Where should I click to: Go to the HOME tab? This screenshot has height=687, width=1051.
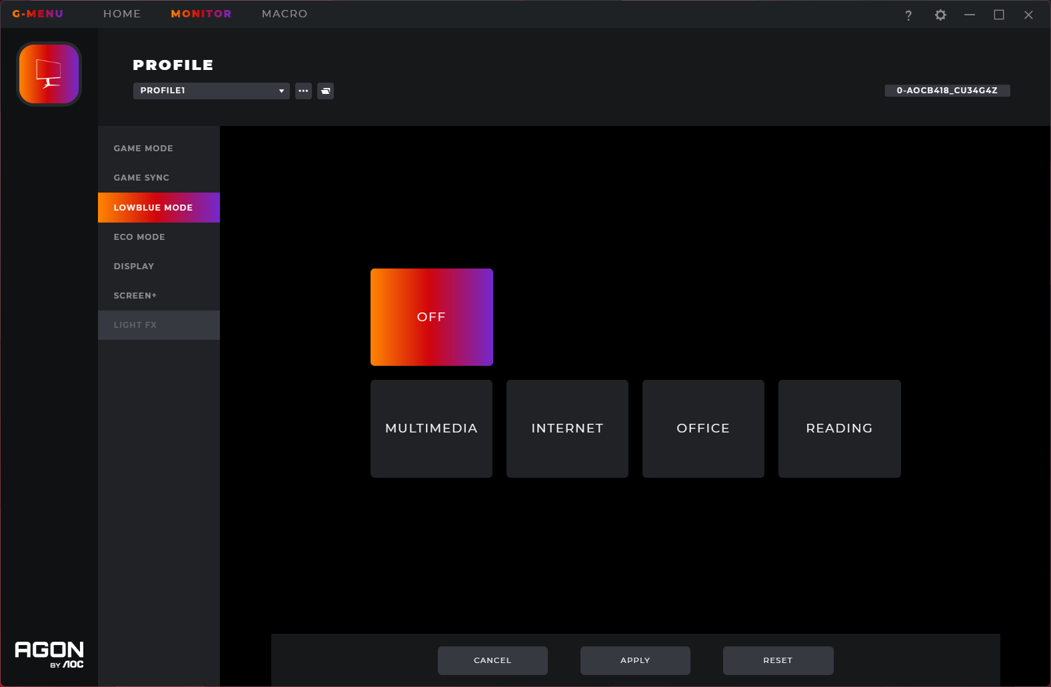122,14
